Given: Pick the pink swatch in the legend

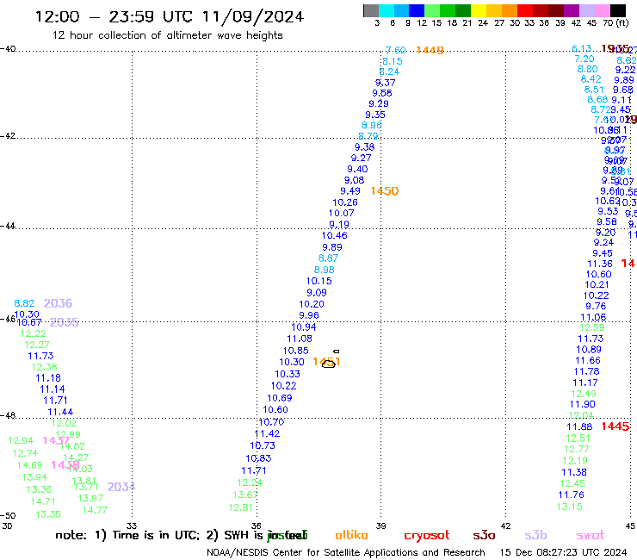Looking at the screenshot, I should click(603, 10).
